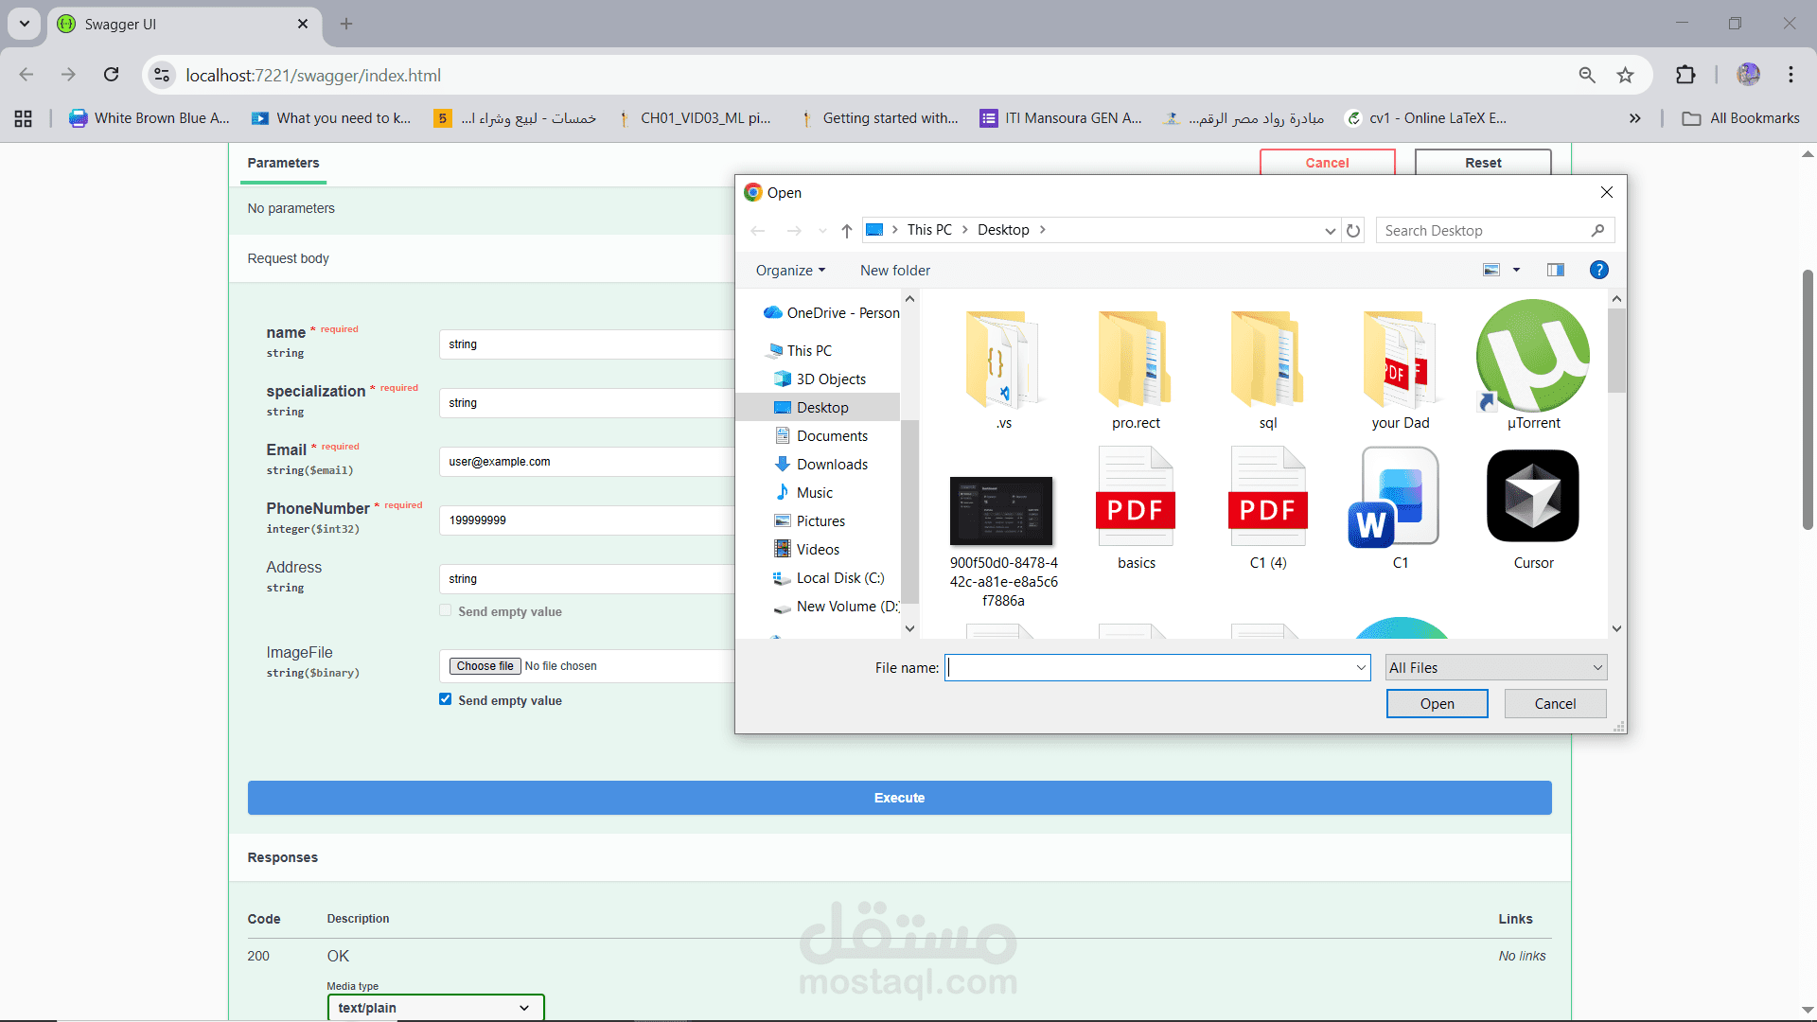Toggle the preview pane icon
Image resolution: width=1817 pixels, height=1022 pixels.
click(x=1556, y=270)
